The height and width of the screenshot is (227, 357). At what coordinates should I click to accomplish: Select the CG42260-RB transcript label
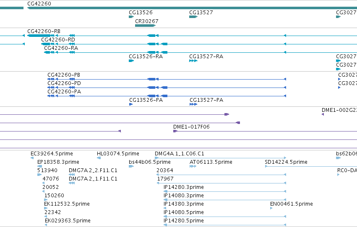44,31
